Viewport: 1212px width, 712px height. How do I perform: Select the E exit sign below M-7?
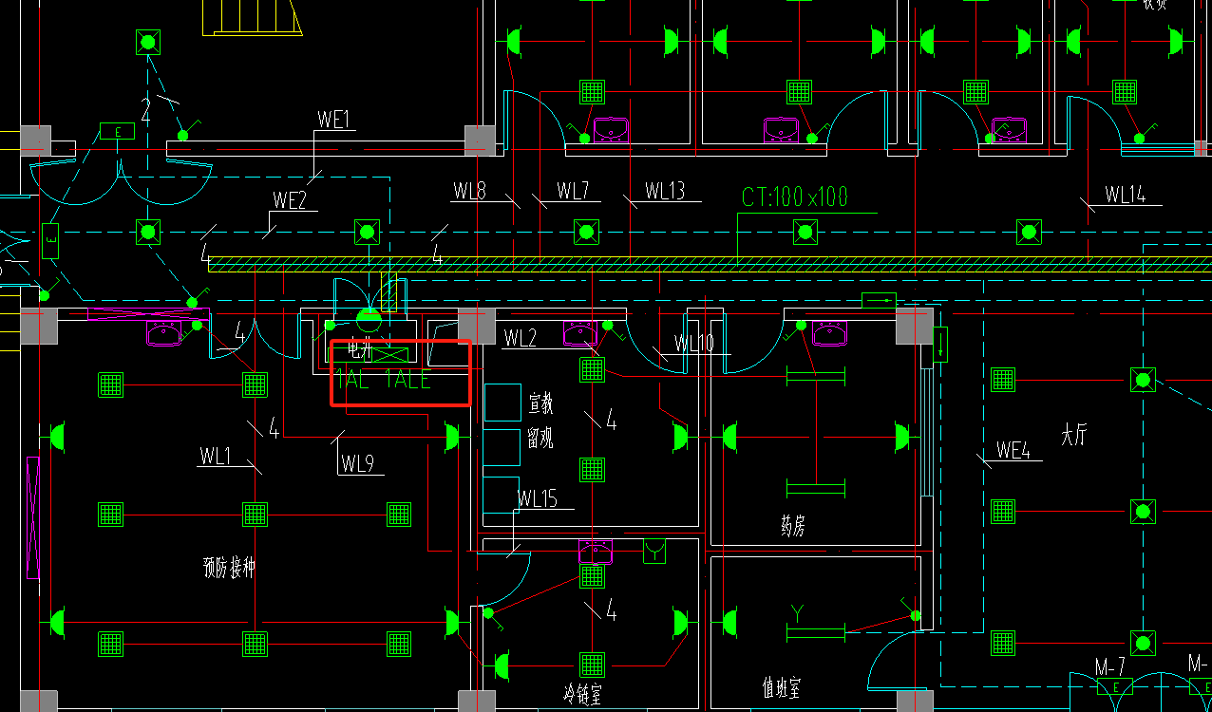coord(1115,687)
